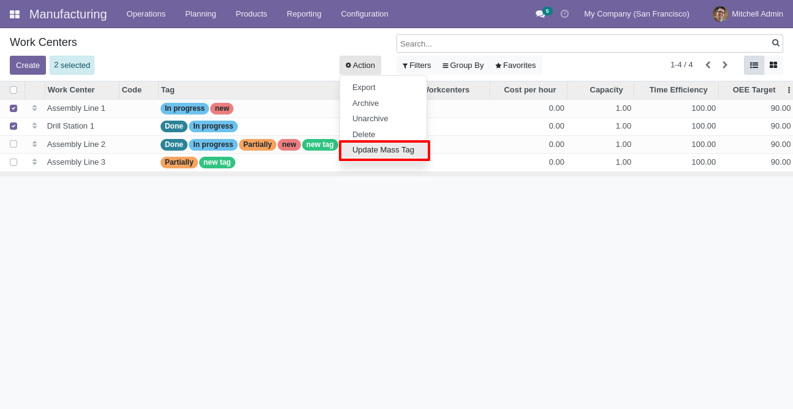Click the search magnifier icon

click(775, 43)
